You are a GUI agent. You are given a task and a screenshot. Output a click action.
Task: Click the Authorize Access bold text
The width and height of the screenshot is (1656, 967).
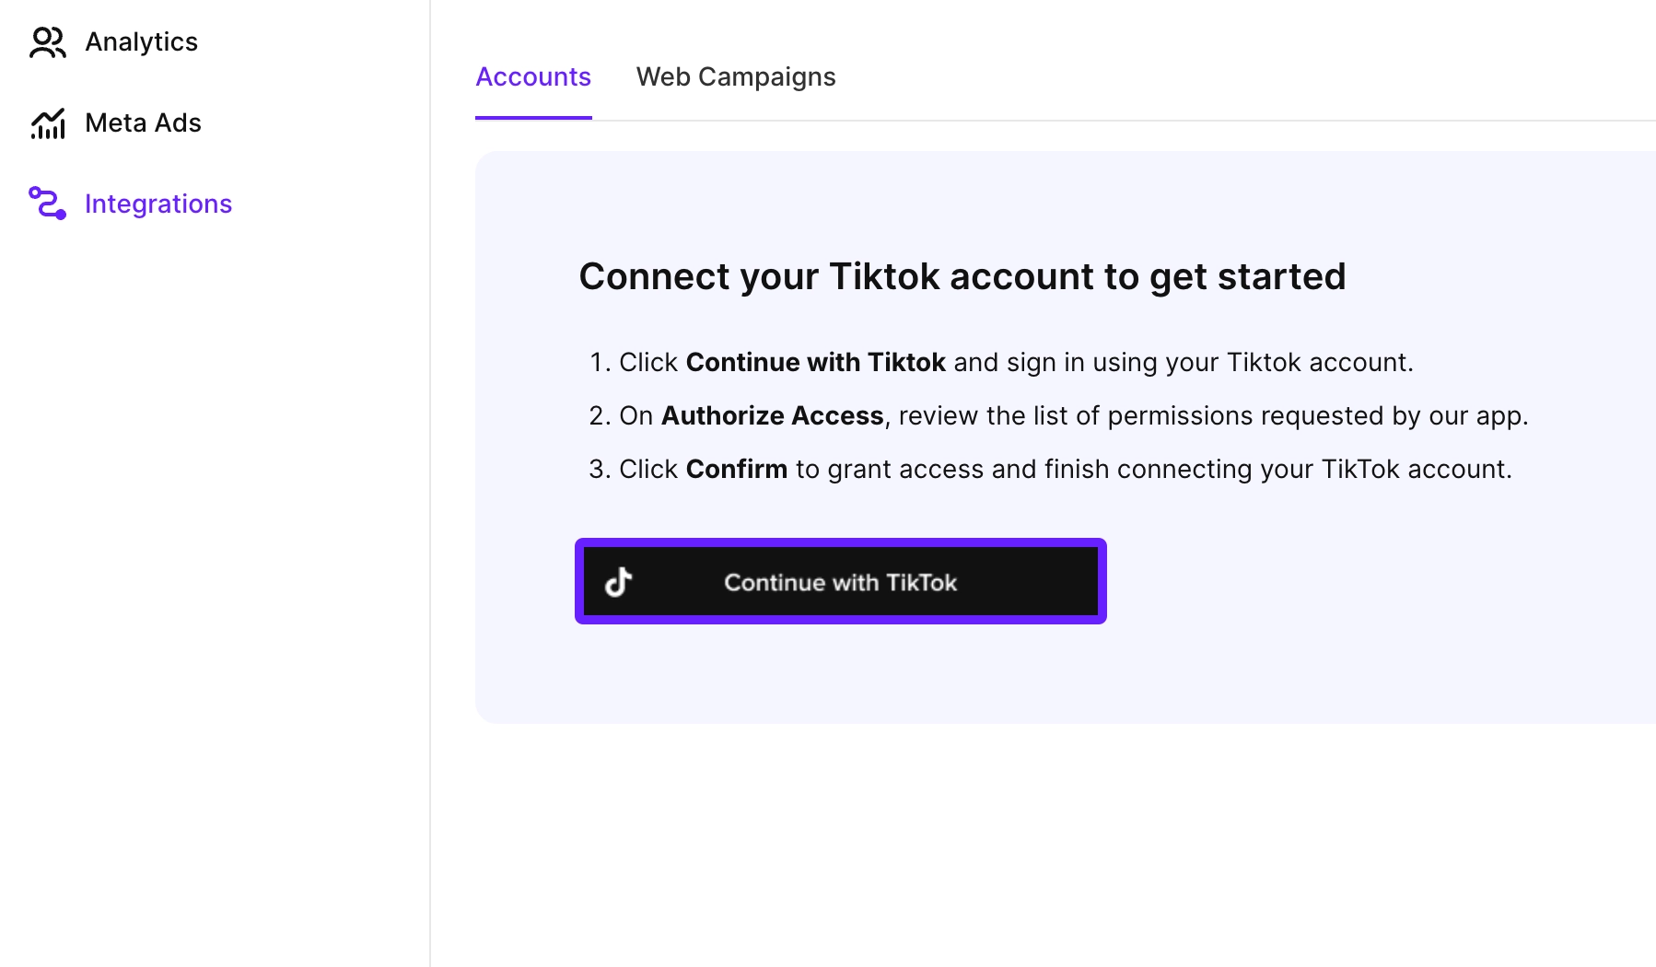[772, 415]
